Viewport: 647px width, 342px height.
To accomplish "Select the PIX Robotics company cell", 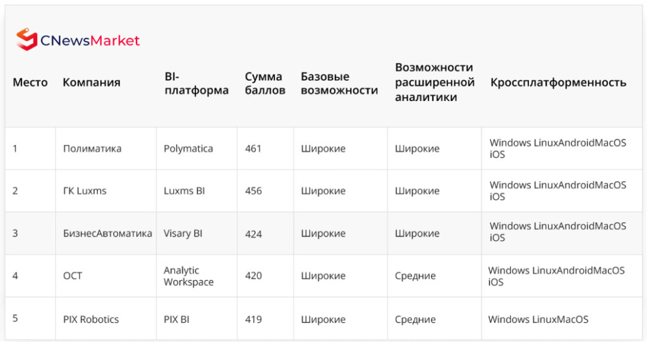I will coord(91,319).
